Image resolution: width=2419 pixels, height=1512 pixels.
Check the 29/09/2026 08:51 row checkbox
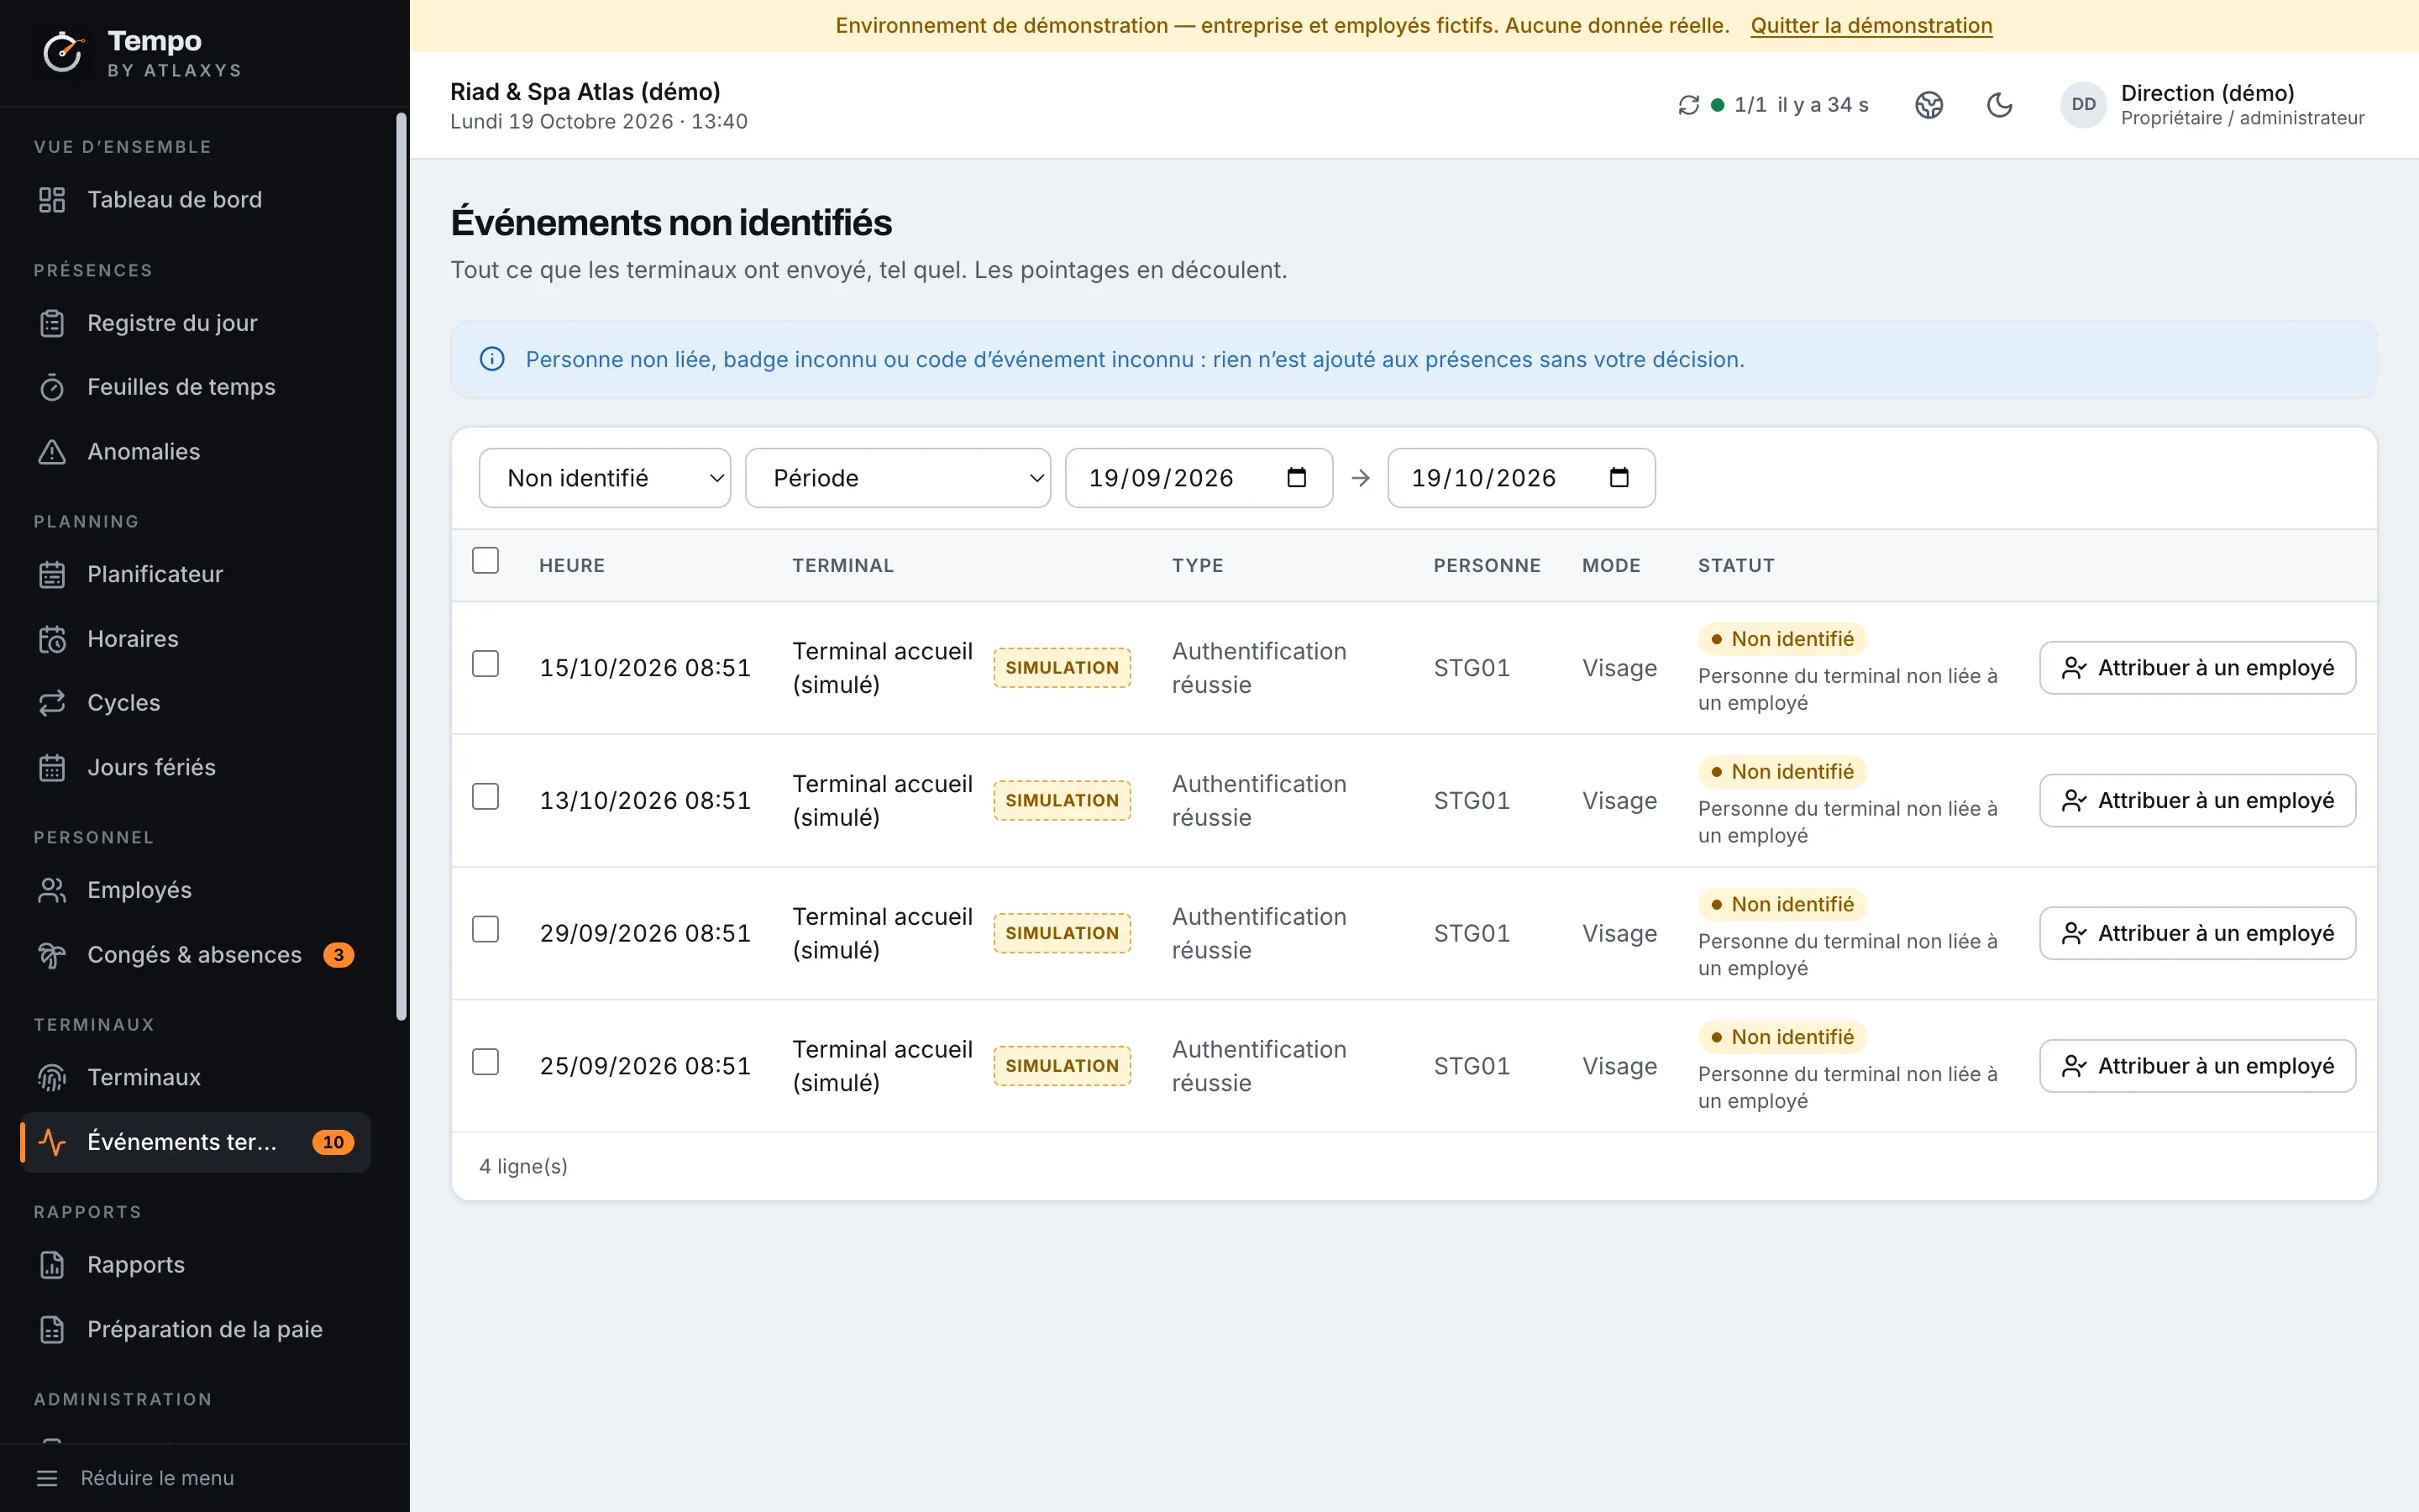(485, 930)
